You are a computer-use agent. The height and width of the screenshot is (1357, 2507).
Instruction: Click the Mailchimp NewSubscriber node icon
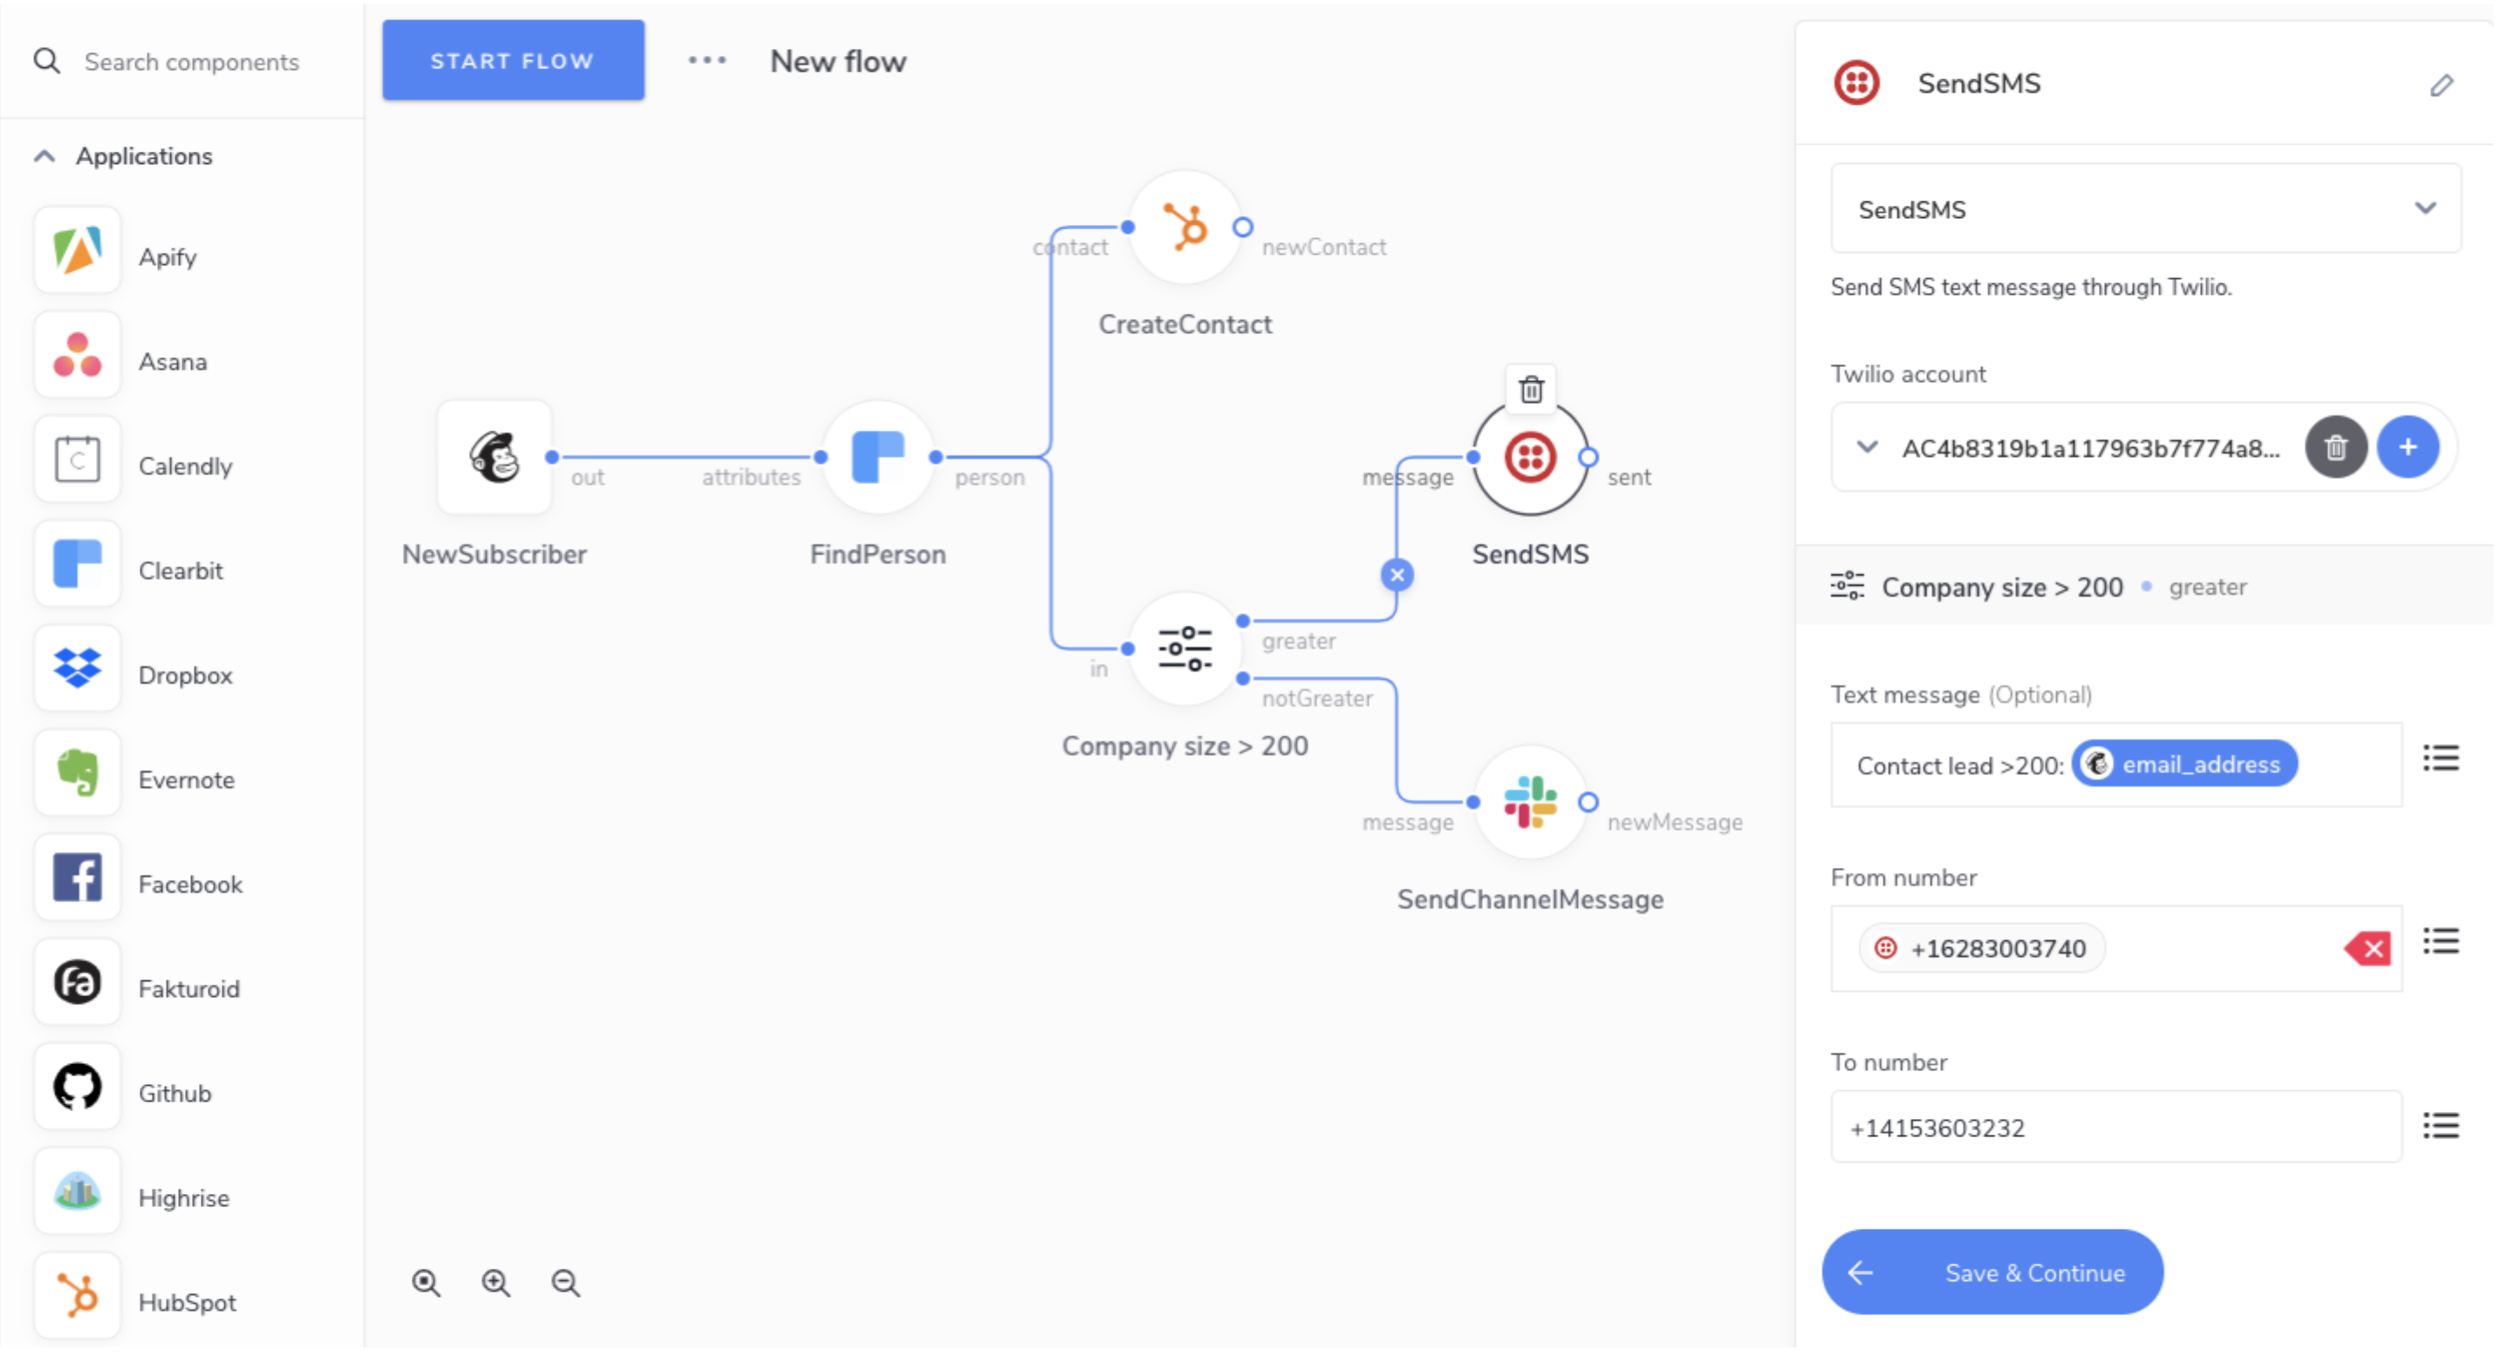coord(496,458)
